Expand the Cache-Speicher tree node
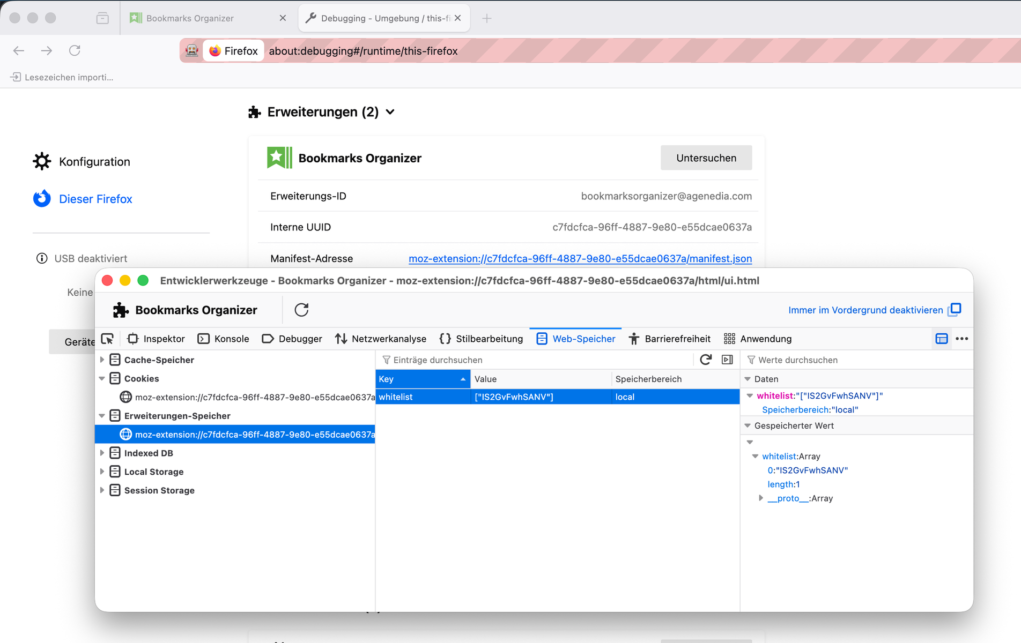Image resolution: width=1021 pixels, height=643 pixels. (102, 360)
